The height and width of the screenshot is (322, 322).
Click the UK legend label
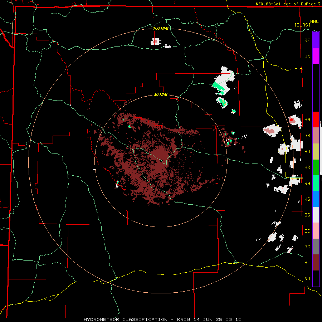coord(307,56)
